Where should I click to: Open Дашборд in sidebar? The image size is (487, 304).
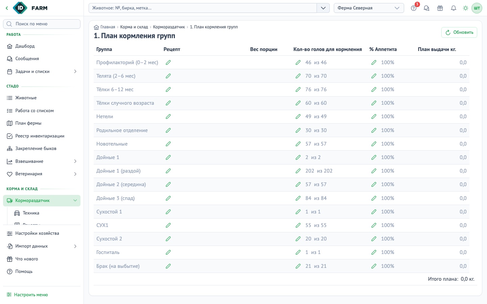click(x=42, y=46)
